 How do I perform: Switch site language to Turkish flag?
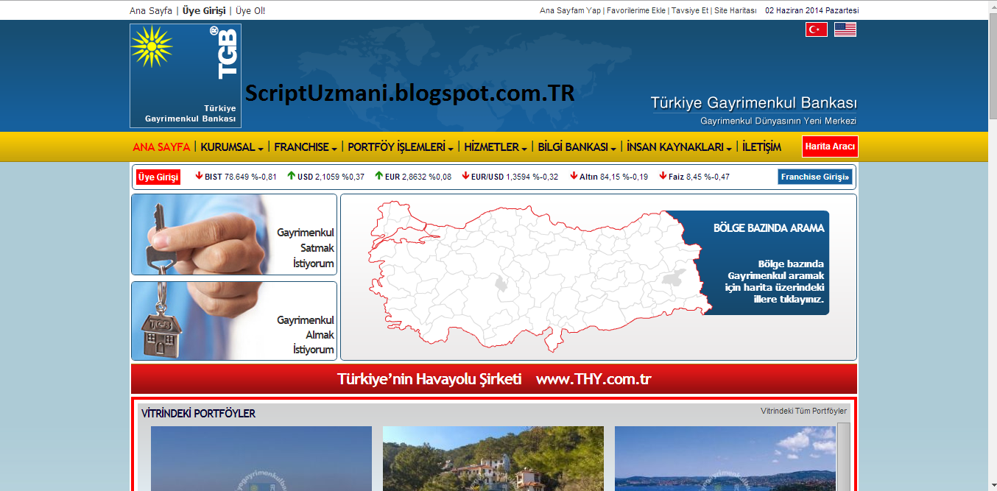point(816,29)
